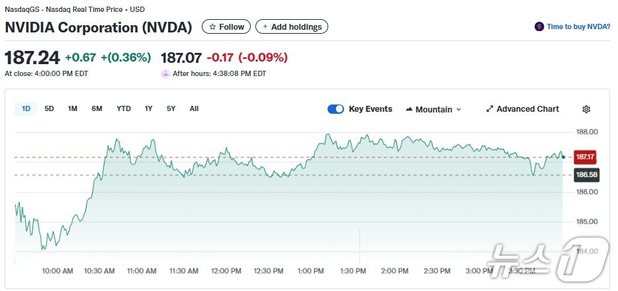Select the YTD range tab

click(x=124, y=108)
